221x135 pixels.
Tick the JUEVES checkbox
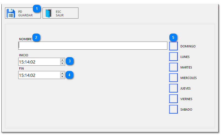pyautogui.click(x=173, y=88)
